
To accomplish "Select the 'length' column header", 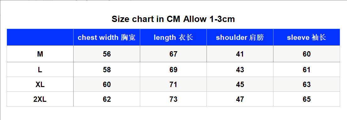I will 173,37.
